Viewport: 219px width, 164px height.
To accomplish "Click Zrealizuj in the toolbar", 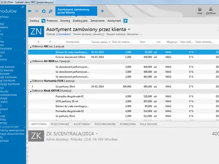I will tap(34, 21).
